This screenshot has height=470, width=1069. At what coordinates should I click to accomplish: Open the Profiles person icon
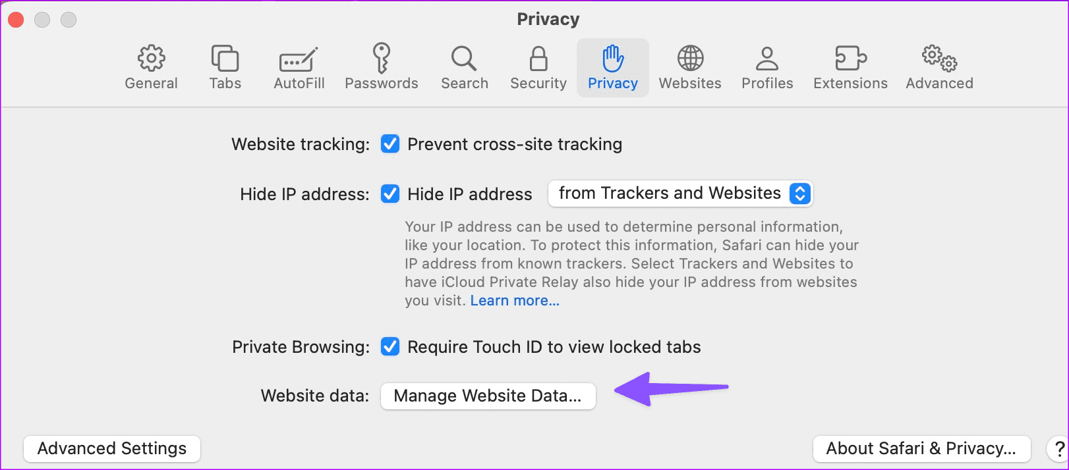coord(766,66)
